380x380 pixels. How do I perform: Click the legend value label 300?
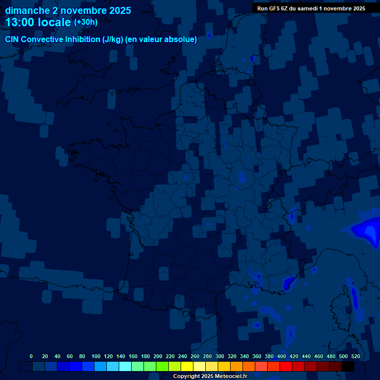220,356
